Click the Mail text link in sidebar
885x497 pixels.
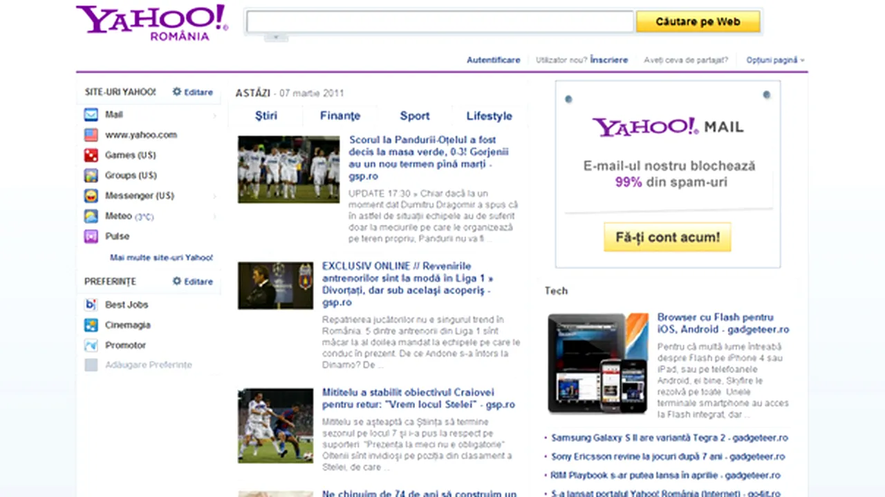click(x=114, y=115)
